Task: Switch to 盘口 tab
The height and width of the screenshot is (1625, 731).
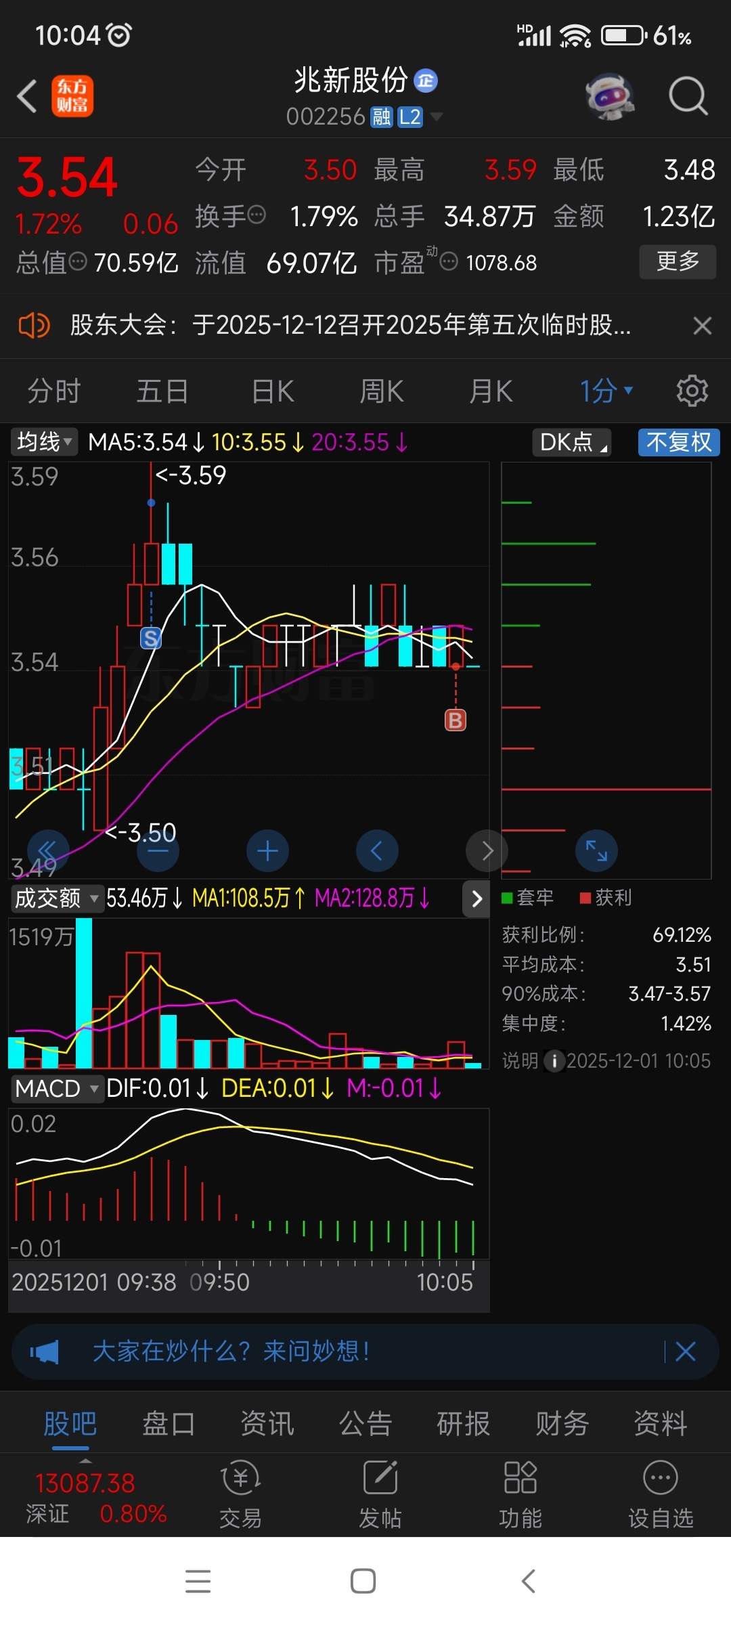Action: [x=169, y=1423]
